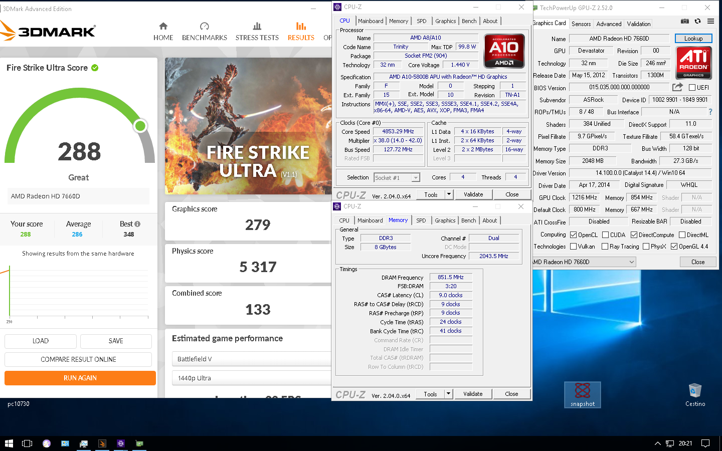Toggle the DirectML checkbox

click(682, 235)
